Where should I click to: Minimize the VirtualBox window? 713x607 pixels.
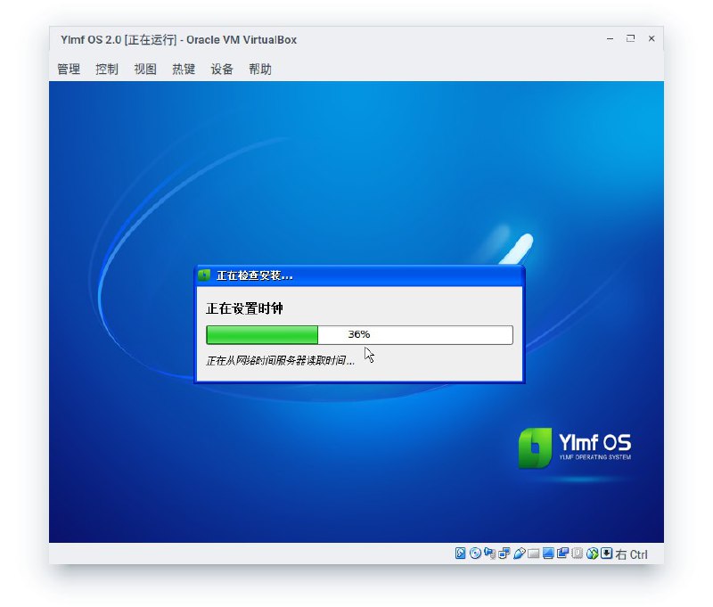tap(610, 39)
